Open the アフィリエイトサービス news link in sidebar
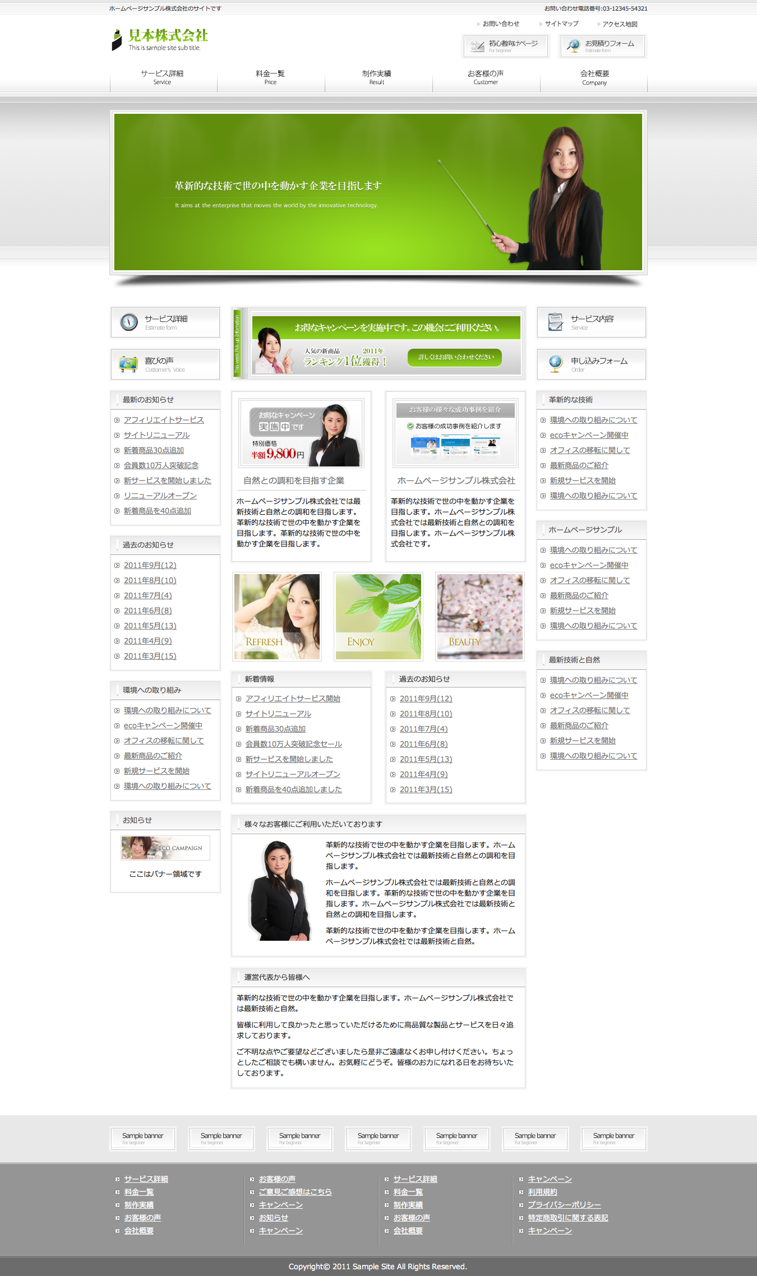The height and width of the screenshot is (1276, 757). (x=164, y=420)
